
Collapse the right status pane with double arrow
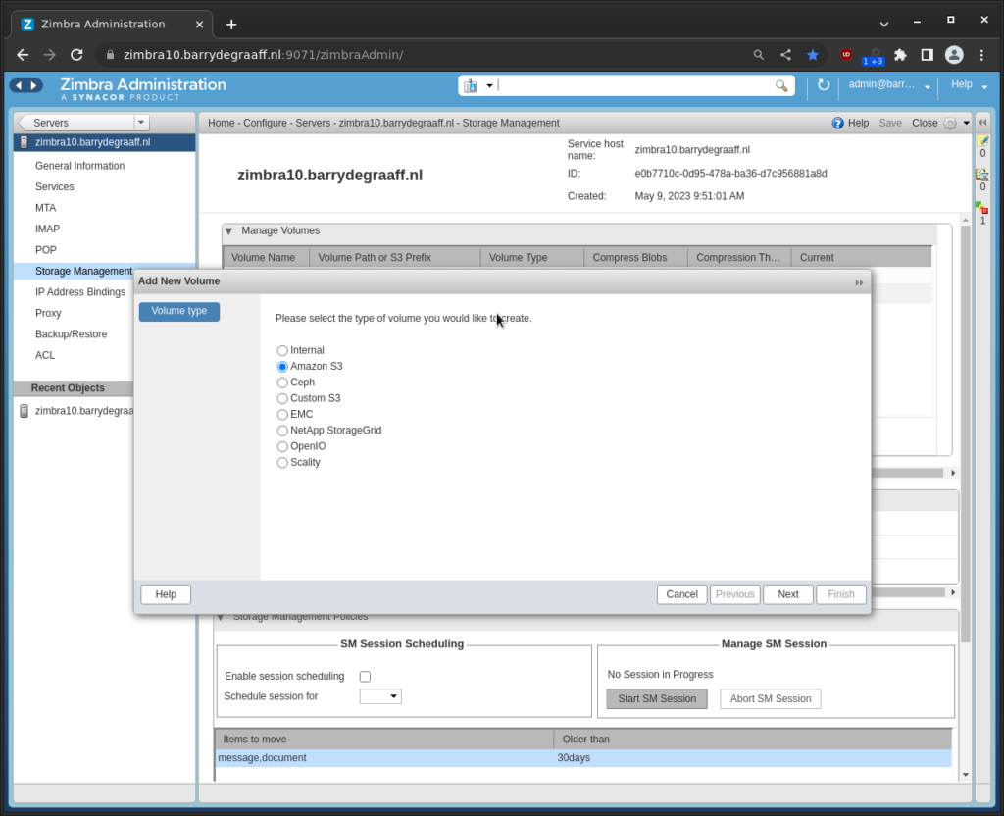[x=982, y=122]
